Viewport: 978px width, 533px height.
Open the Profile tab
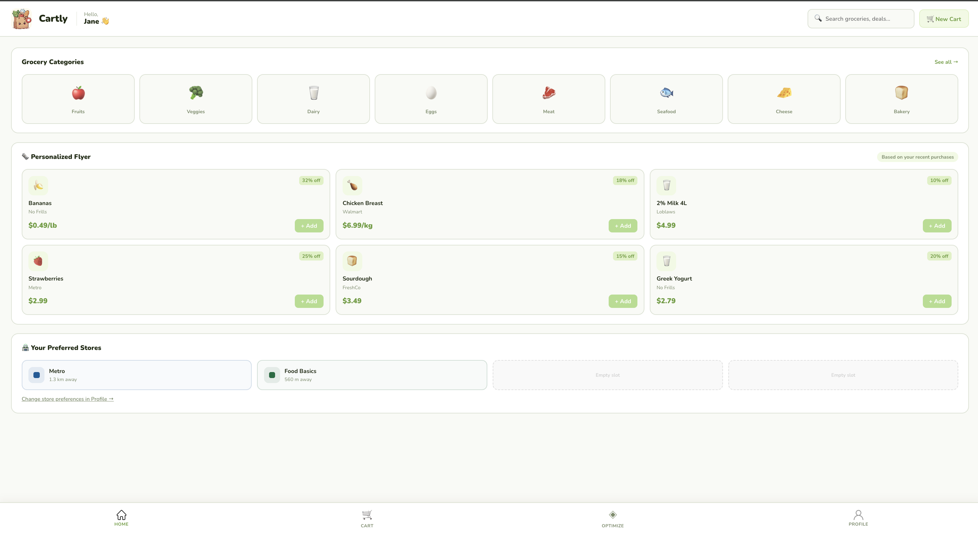pos(858,518)
